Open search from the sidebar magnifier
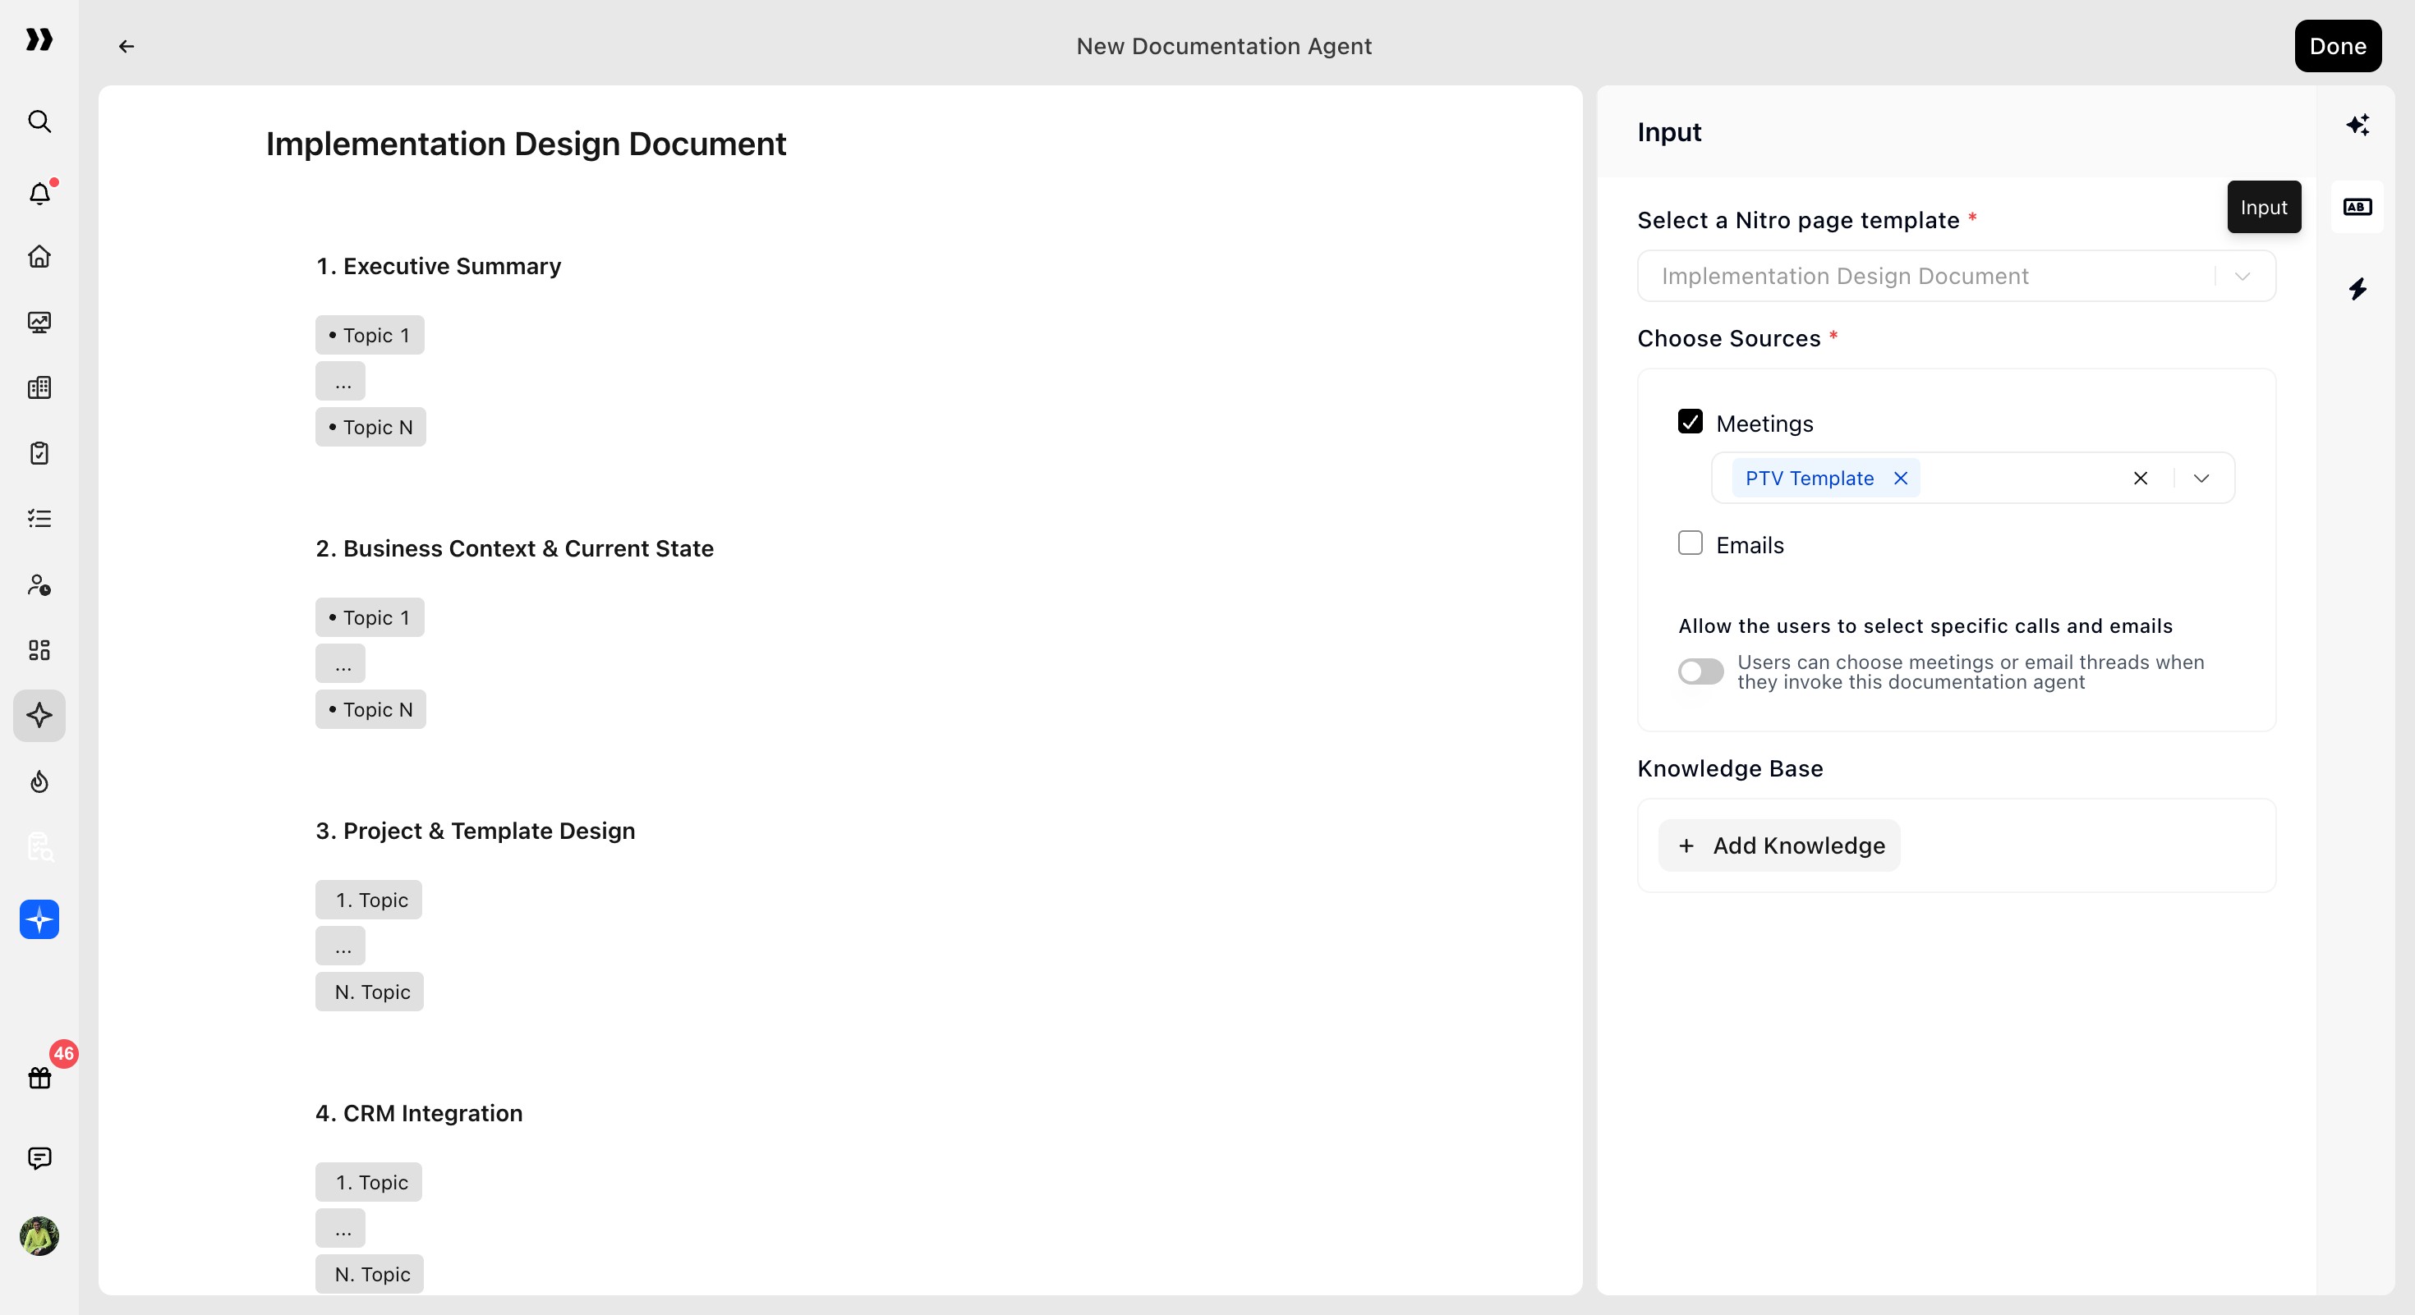Screen dimensions: 2415x1315 (x=39, y=121)
